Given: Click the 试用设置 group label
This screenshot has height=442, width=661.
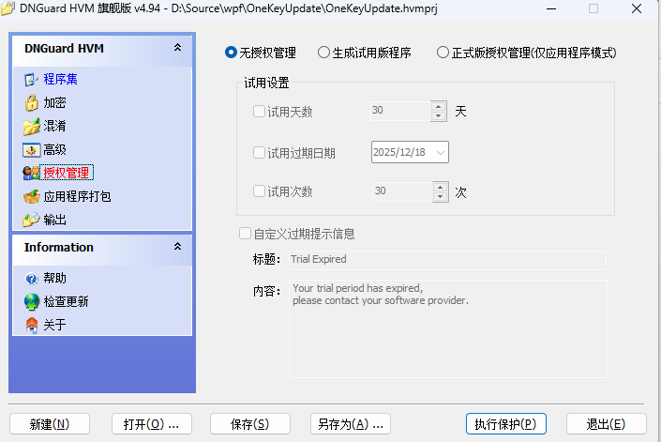Looking at the screenshot, I should [x=267, y=83].
